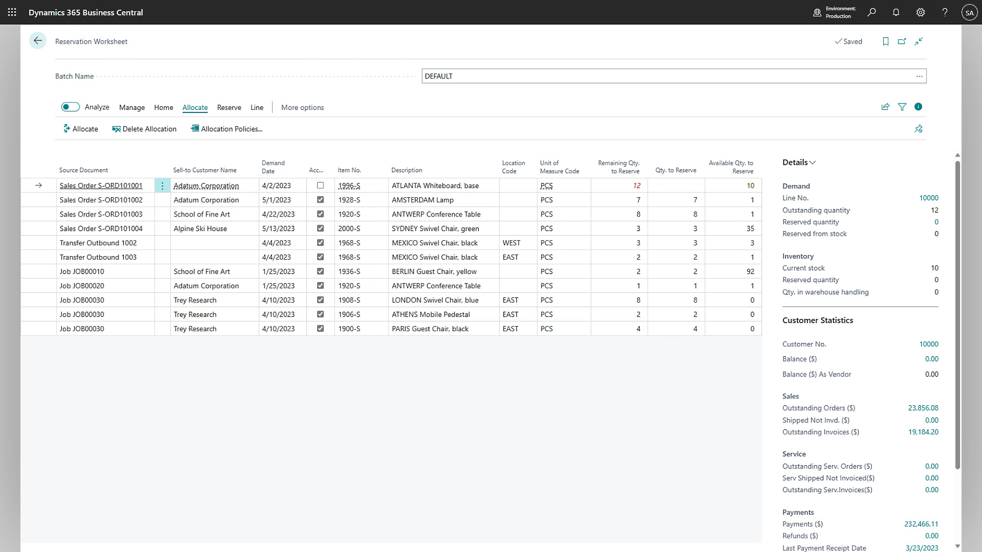Image resolution: width=982 pixels, height=552 pixels.
Task: Open page in new window via pop-out icon
Action: click(x=902, y=41)
